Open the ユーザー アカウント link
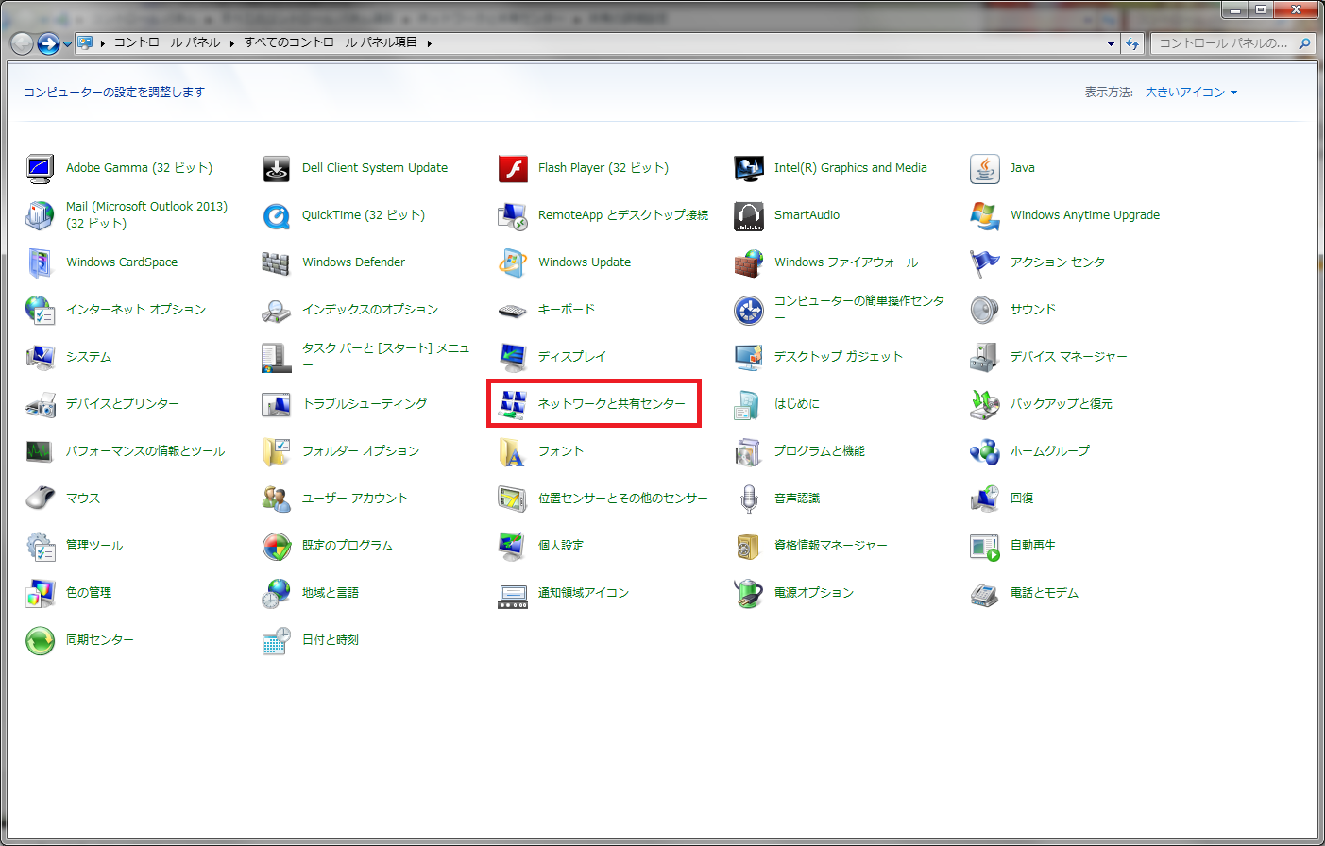This screenshot has height=846, width=1325. (355, 499)
